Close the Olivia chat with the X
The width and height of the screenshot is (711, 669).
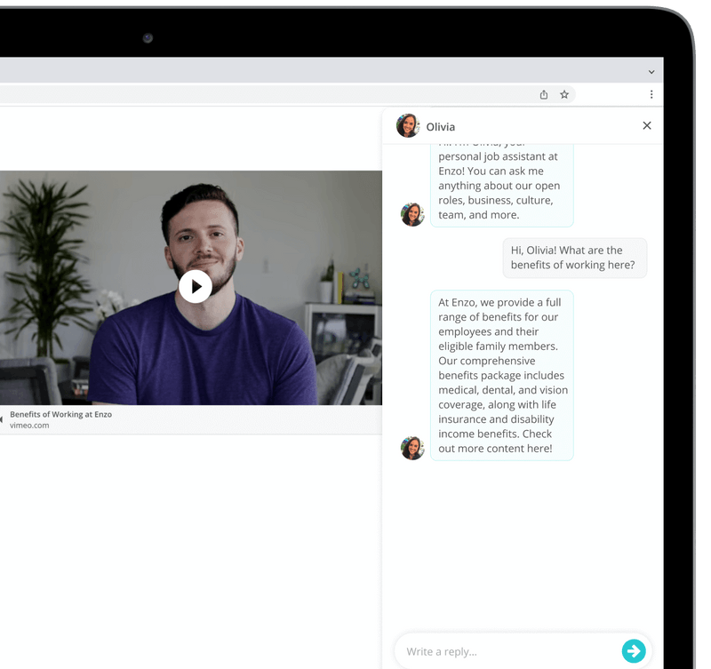pos(647,125)
